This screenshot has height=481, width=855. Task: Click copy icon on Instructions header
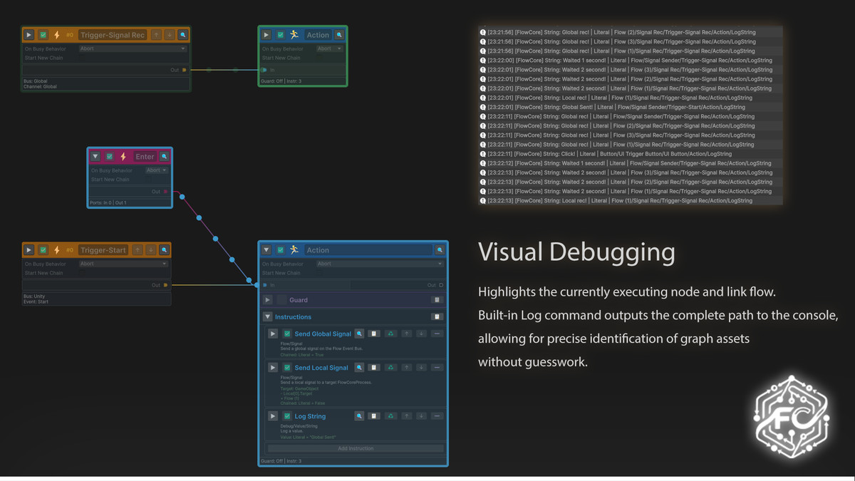(437, 317)
